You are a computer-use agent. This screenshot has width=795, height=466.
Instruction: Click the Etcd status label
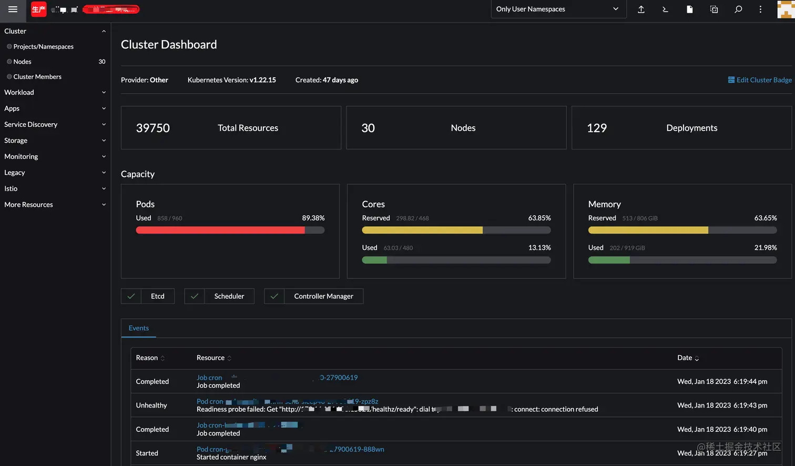(x=158, y=296)
